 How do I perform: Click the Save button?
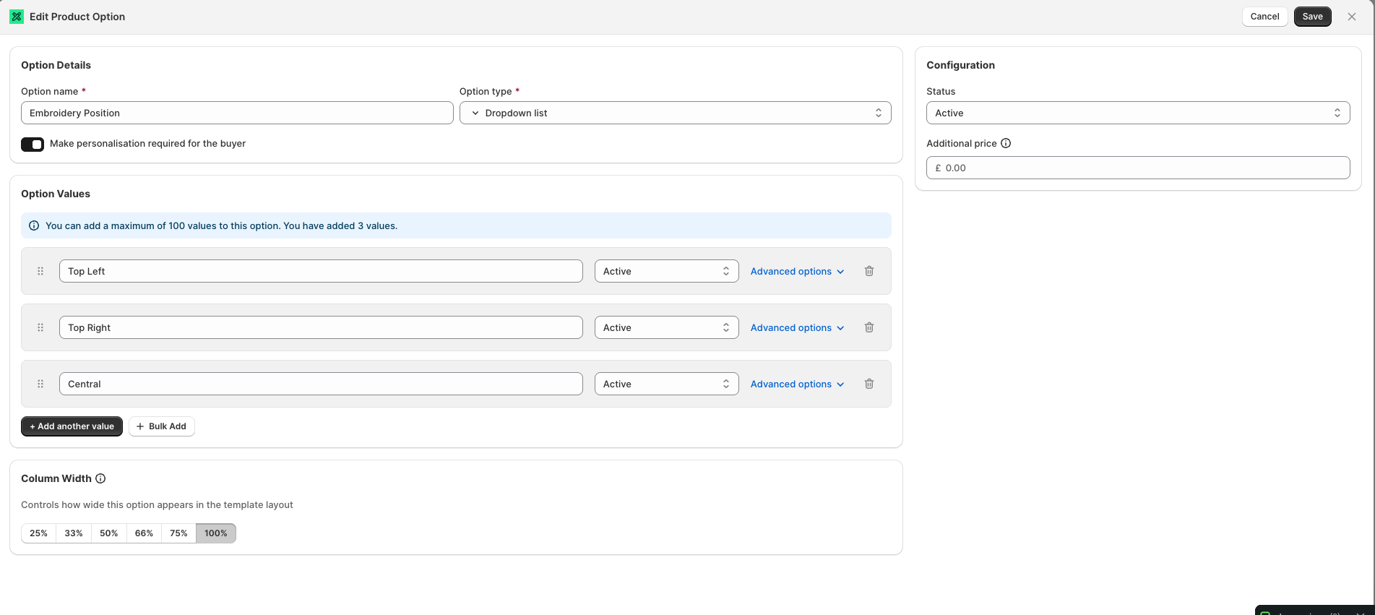tap(1312, 17)
